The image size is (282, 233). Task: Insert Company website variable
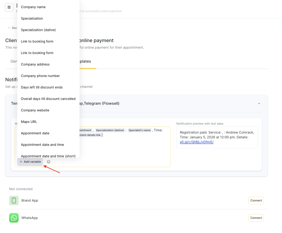pyautogui.click(x=35, y=110)
